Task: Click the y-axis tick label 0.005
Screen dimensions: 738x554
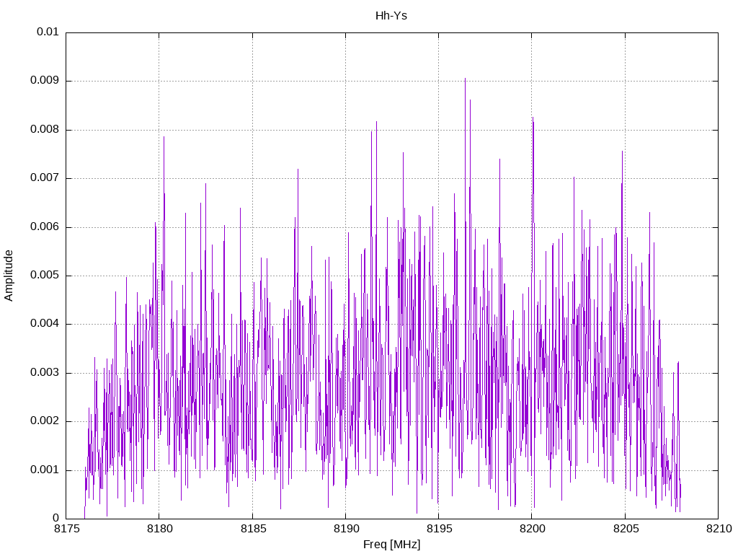Action: (x=45, y=276)
